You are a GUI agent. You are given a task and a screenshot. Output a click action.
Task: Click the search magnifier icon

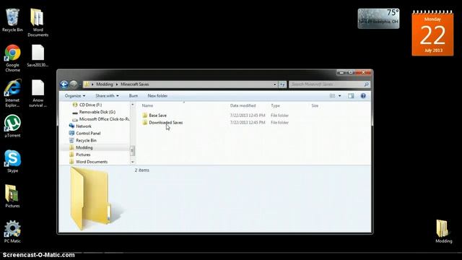point(366,84)
